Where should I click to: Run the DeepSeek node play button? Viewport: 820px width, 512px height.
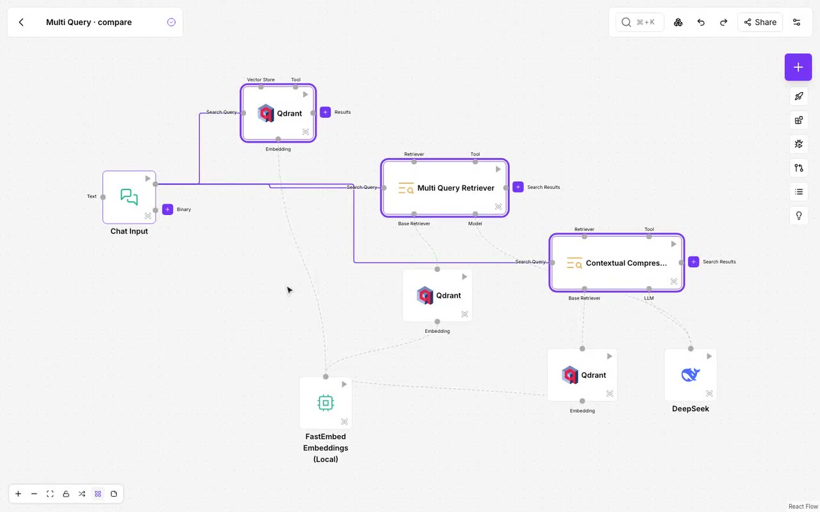[709, 356]
